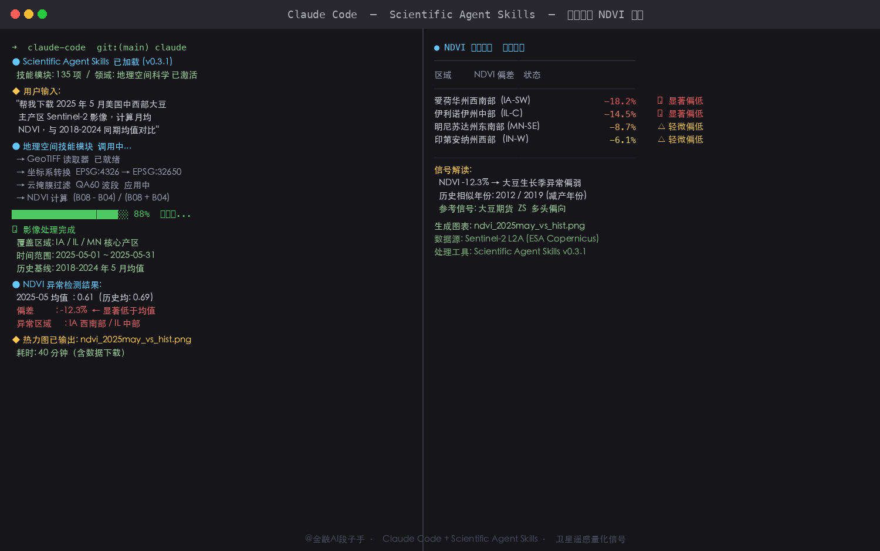Click the blue dot in the right panel NDVI header
The height and width of the screenshot is (551, 880).
[436, 48]
